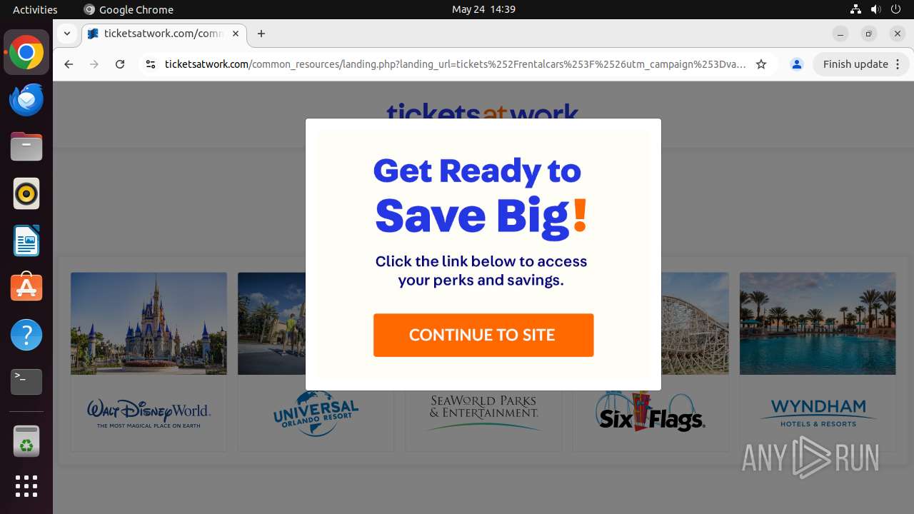Open the system status menu power icon
The width and height of the screenshot is (914, 514).
[x=896, y=9]
